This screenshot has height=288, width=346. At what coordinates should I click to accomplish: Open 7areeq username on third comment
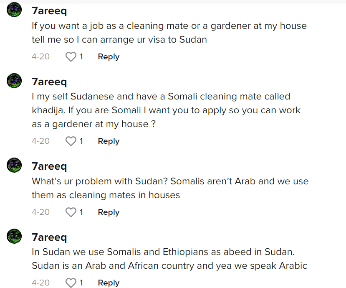click(x=49, y=166)
